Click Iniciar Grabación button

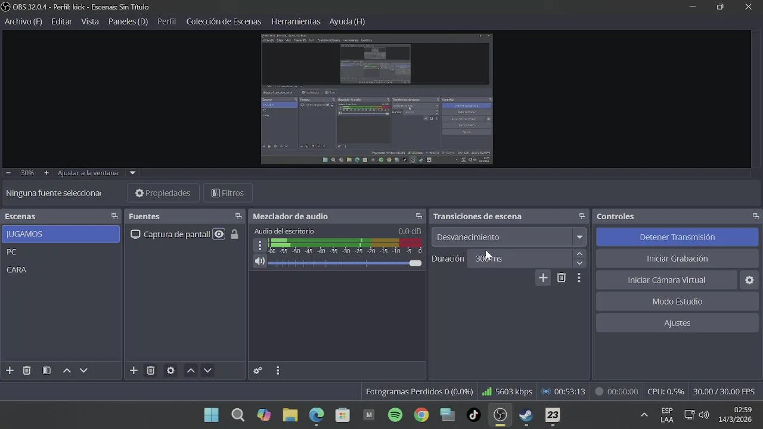coord(677,259)
